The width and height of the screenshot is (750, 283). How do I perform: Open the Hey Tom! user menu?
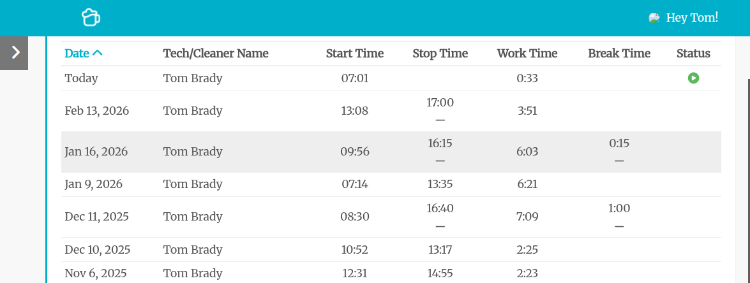pos(692,18)
